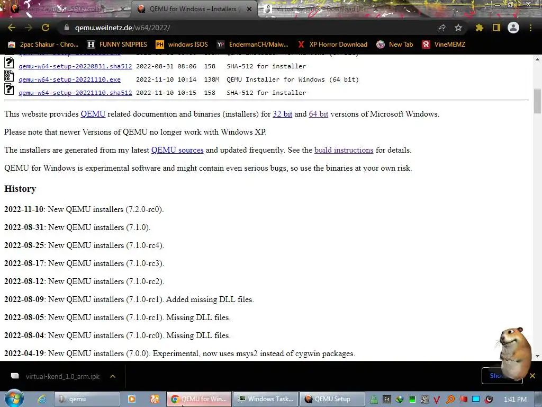
Task: Bookmark this page with the star icon
Action: tap(458, 28)
